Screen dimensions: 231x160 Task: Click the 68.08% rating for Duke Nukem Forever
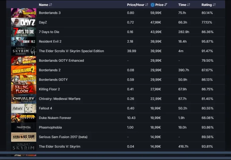[207, 118]
